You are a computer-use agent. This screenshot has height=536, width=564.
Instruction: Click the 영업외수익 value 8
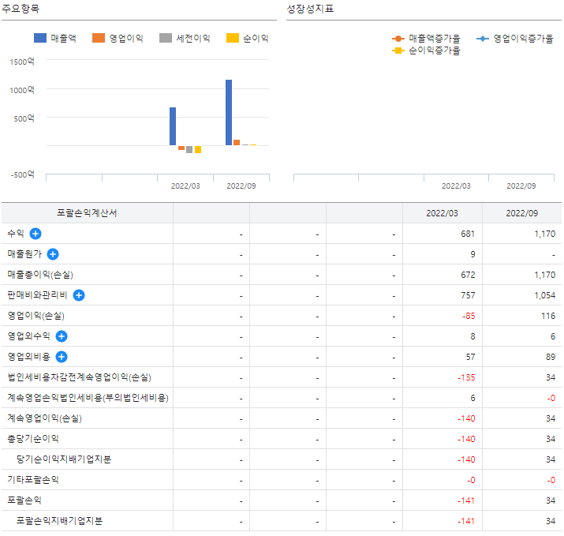473,336
